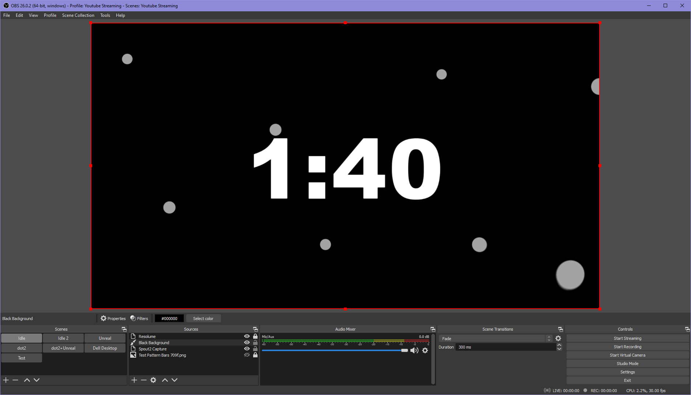The height and width of the screenshot is (395, 691).
Task: Add a new source with the plus icon
Action: pyautogui.click(x=134, y=380)
